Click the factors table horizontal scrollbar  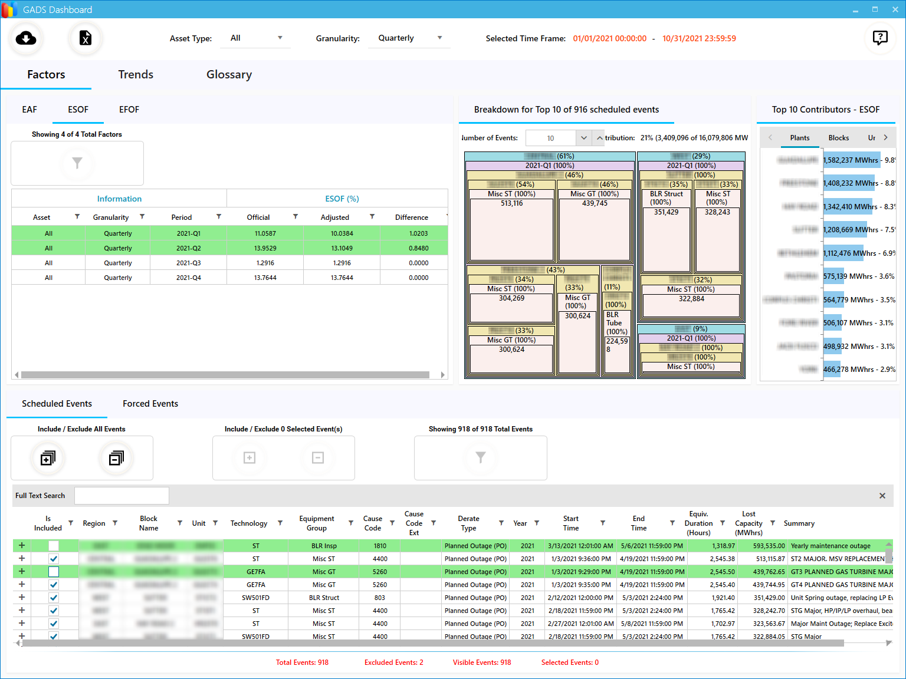[x=224, y=375]
